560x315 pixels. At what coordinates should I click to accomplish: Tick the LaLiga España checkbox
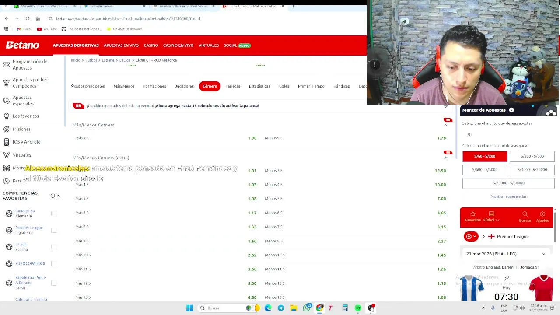[x=54, y=247]
